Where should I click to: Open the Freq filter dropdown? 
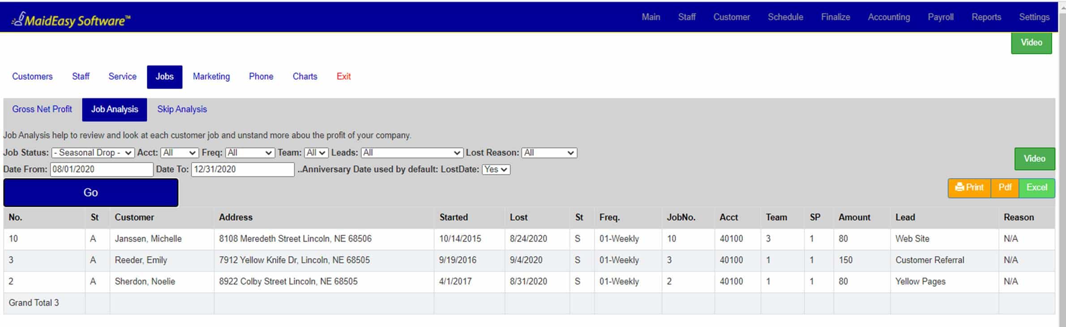[x=250, y=153]
